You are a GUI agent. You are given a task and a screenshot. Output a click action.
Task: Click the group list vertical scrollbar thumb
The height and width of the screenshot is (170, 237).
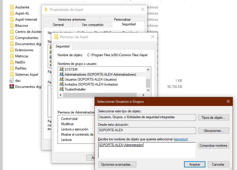148,83
